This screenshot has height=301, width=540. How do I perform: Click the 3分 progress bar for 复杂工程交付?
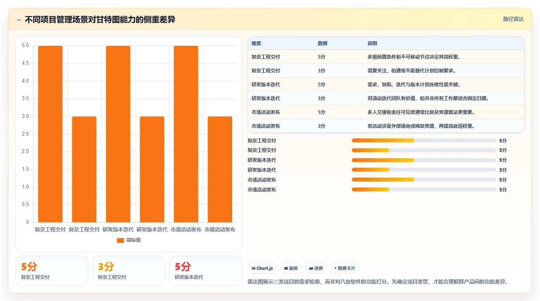coord(424,150)
